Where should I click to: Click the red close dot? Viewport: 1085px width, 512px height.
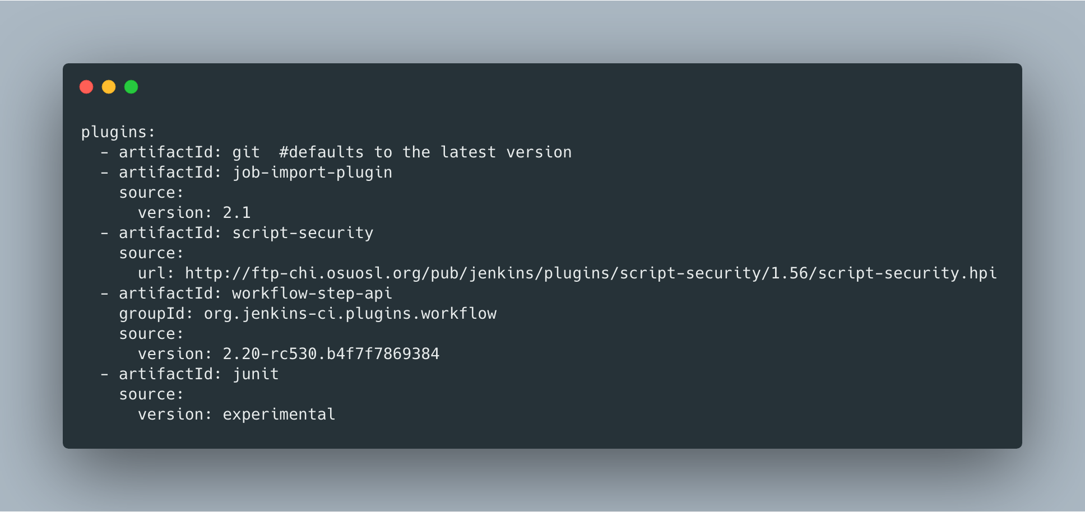pyautogui.click(x=86, y=87)
